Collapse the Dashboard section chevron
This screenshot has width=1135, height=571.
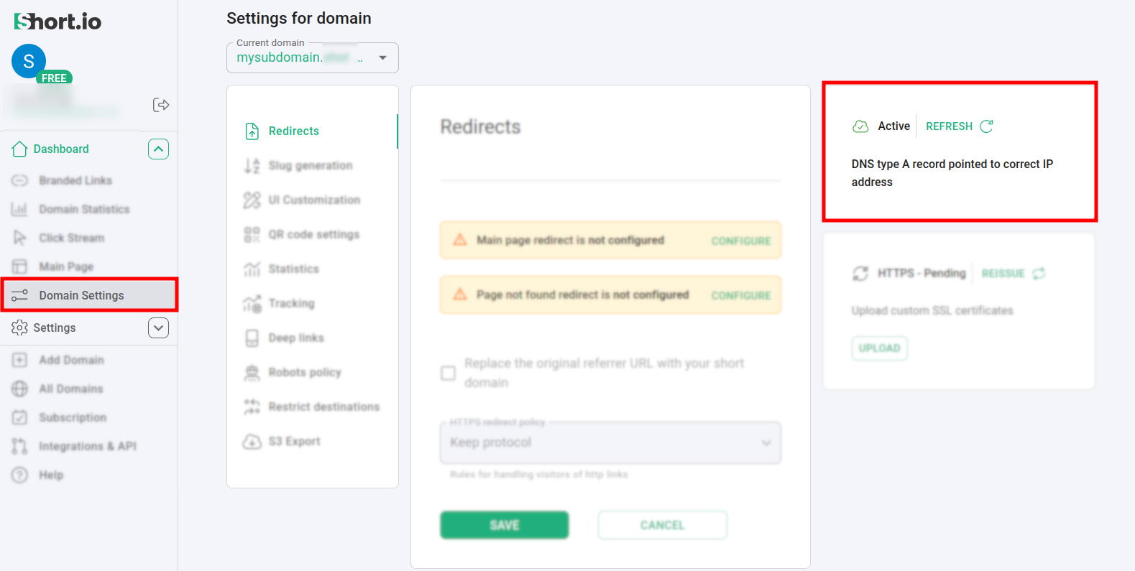pyautogui.click(x=158, y=149)
